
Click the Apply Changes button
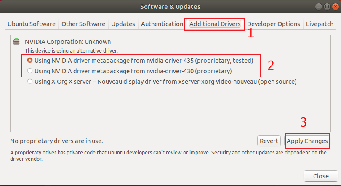coord(307,141)
